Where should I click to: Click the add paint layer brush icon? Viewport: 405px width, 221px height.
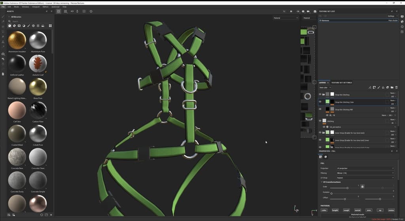tap(379, 88)
